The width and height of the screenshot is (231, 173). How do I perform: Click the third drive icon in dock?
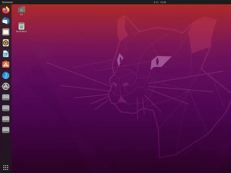coord(6,119)
